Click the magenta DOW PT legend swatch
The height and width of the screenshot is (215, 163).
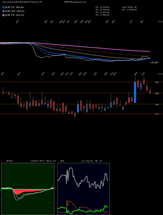pyautogui.click(x=3, y=15)
